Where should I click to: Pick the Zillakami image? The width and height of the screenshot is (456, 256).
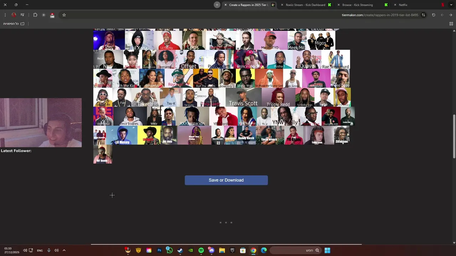[341, 135]
